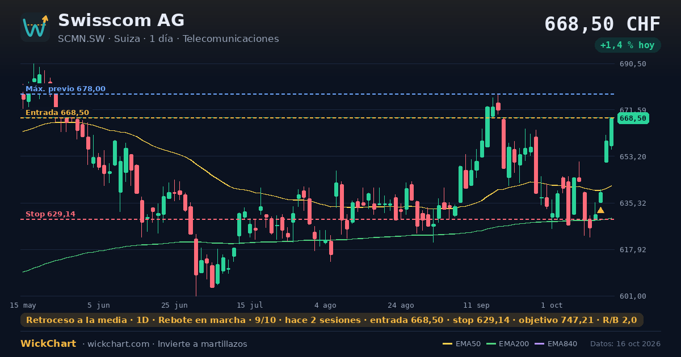Select the Swisscom AG title
Viewport: 681px width, 357px height.
pyautogui.click(x=121, y=20)
